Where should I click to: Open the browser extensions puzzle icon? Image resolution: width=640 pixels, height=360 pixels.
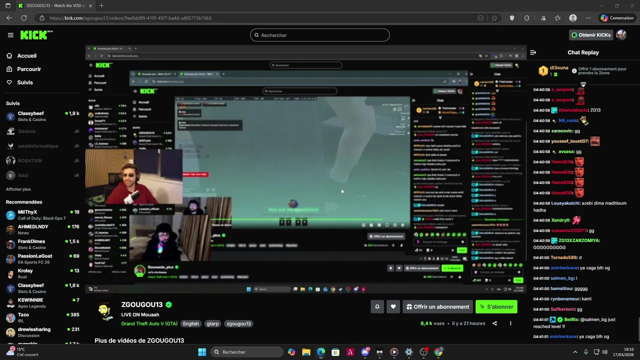point(526,18)
